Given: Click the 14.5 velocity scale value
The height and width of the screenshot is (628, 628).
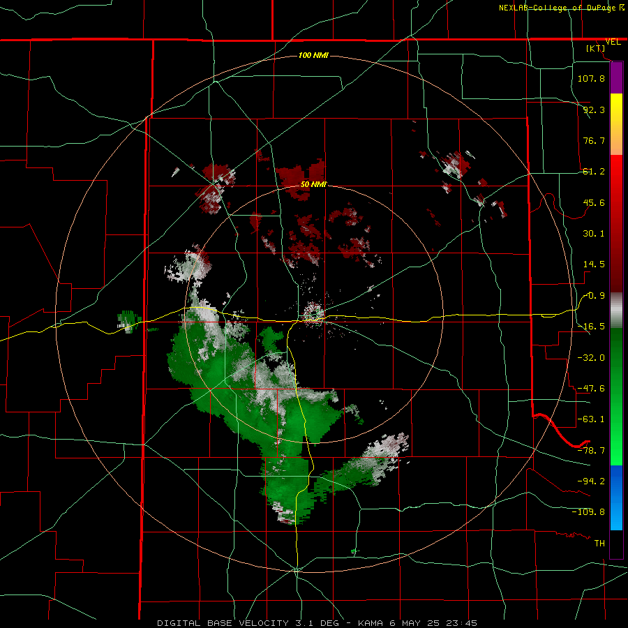Looking at the screenshot, I should click(594, 264).
